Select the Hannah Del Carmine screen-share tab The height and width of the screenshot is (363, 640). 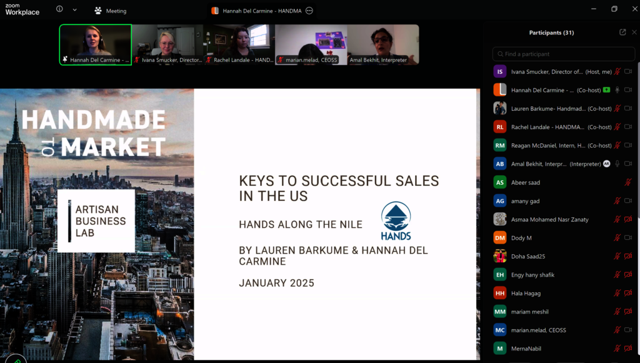(x=255, y=11)
